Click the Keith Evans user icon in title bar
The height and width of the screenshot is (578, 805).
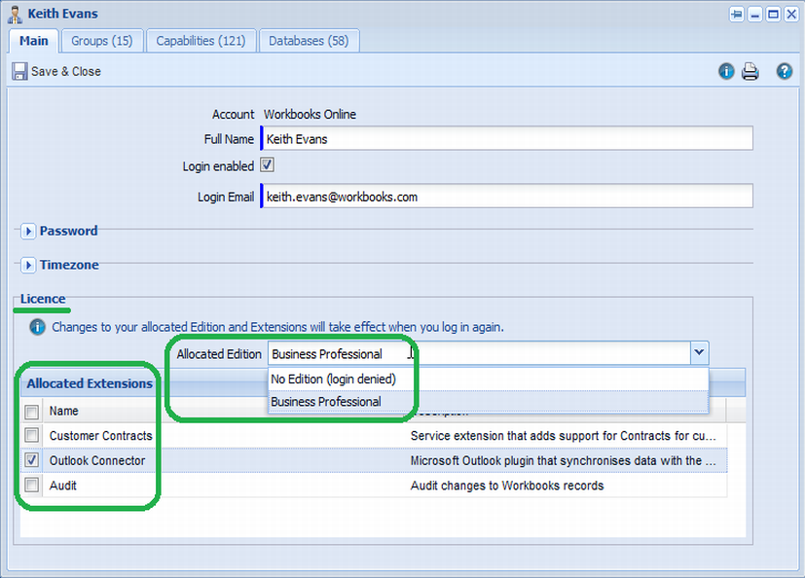15,15
